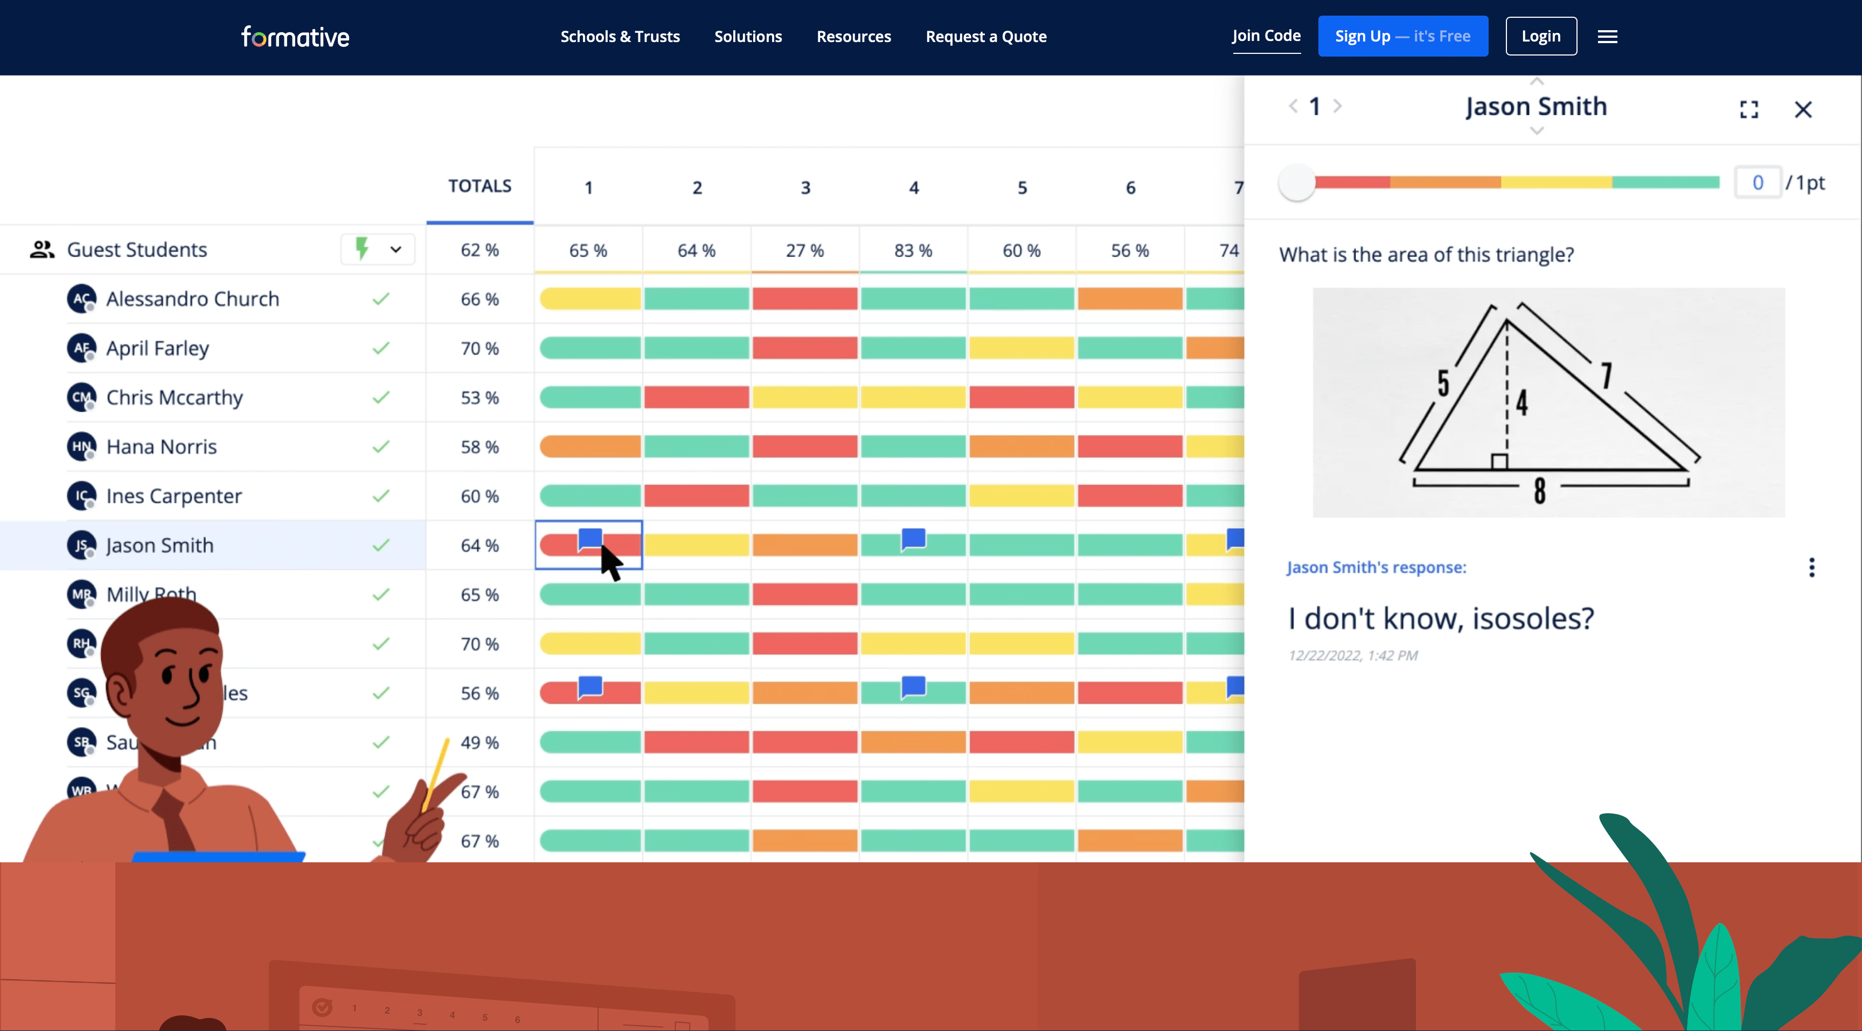Viewport: 1862px width, 1031px height.
Task: Click the score input field showing 0 points
Action: [1758, 183]
